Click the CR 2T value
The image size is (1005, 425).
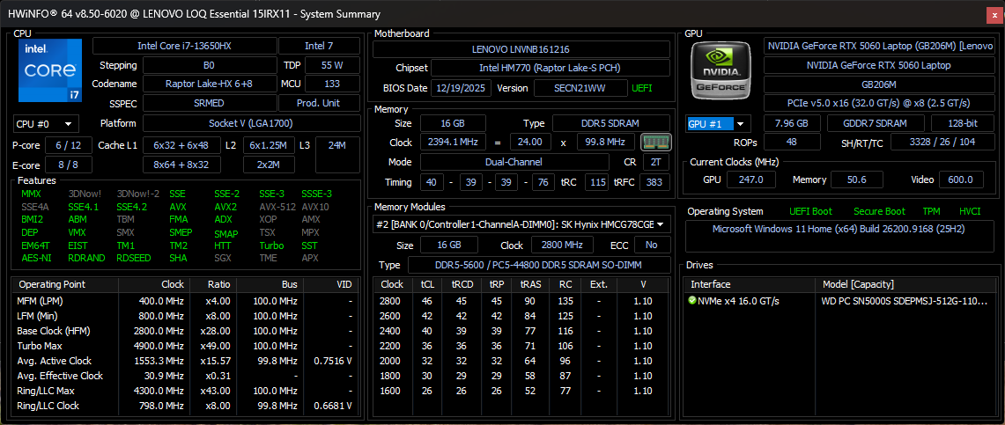coord(656,162)
